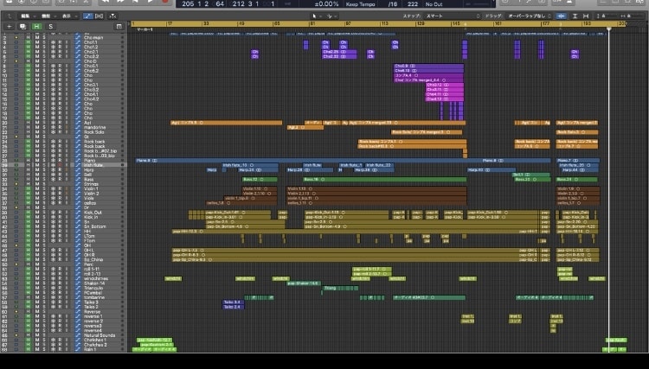Toggle global Solo S button above tracks

tap(50, 27)
